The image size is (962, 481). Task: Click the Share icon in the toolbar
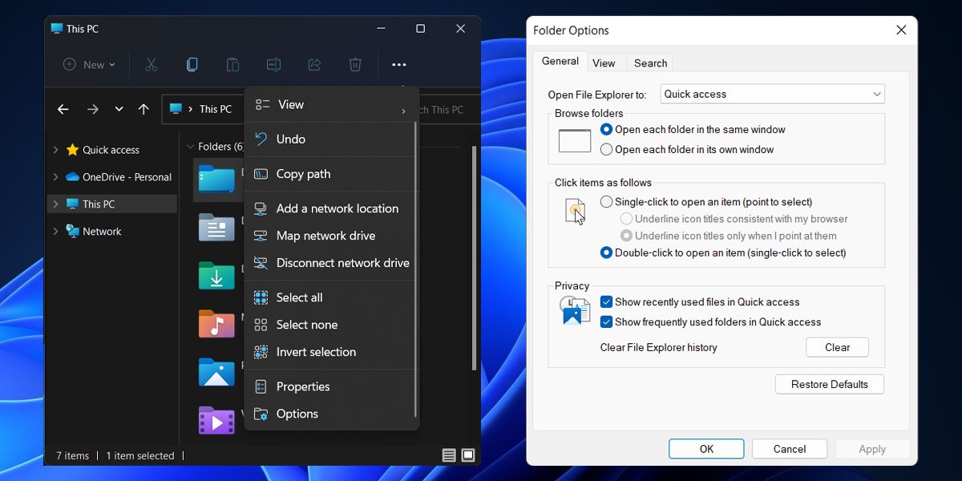314,64
